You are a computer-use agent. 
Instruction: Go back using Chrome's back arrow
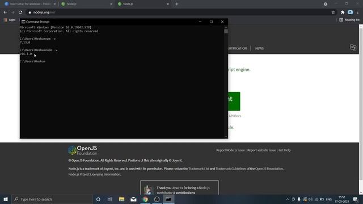[5, 12]
